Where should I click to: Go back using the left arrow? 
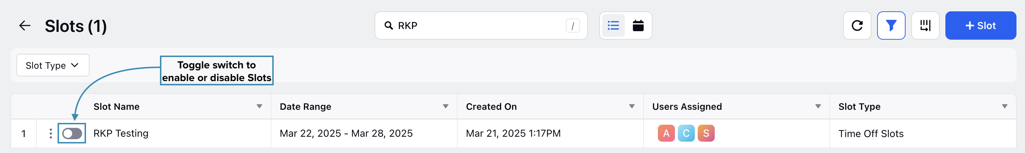pos(25,26)
